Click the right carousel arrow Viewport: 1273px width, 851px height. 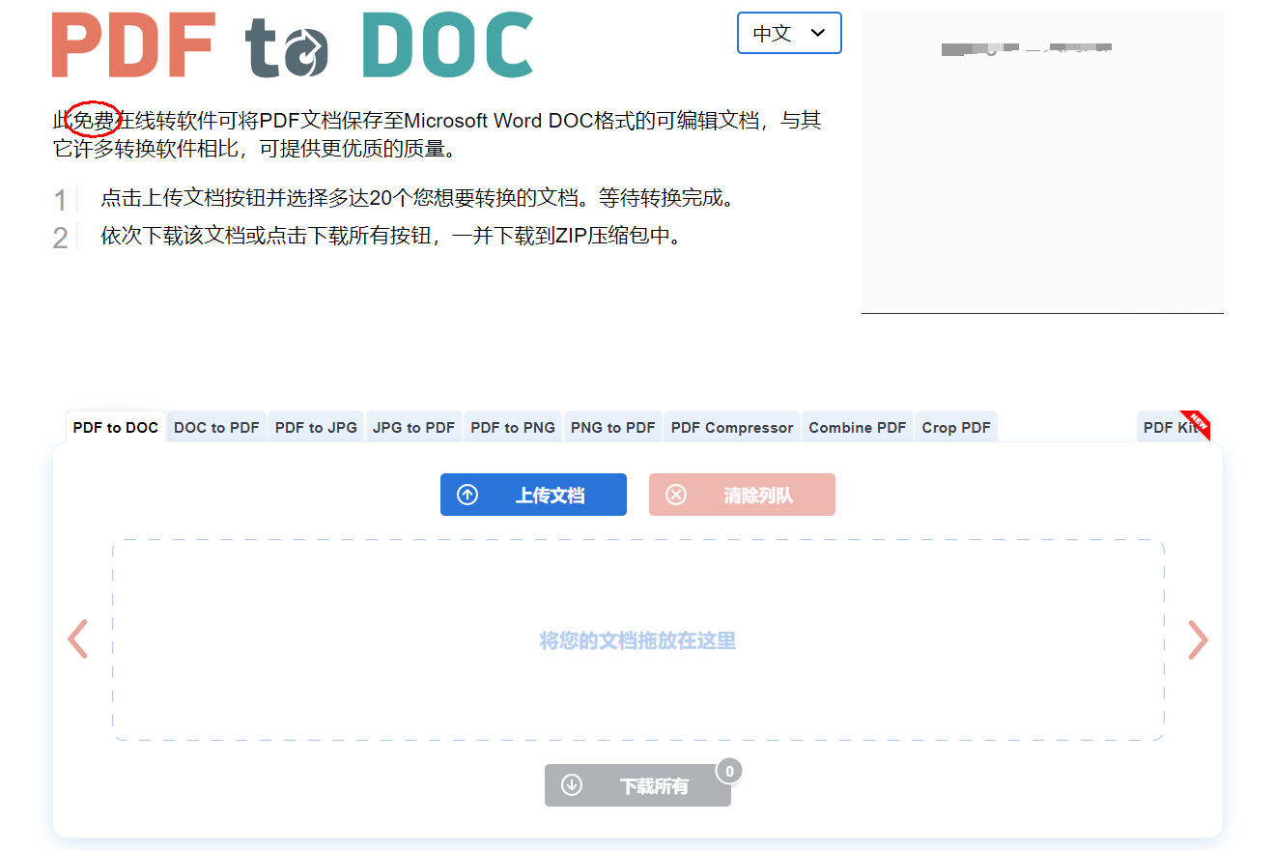(x=1198, y=639)
